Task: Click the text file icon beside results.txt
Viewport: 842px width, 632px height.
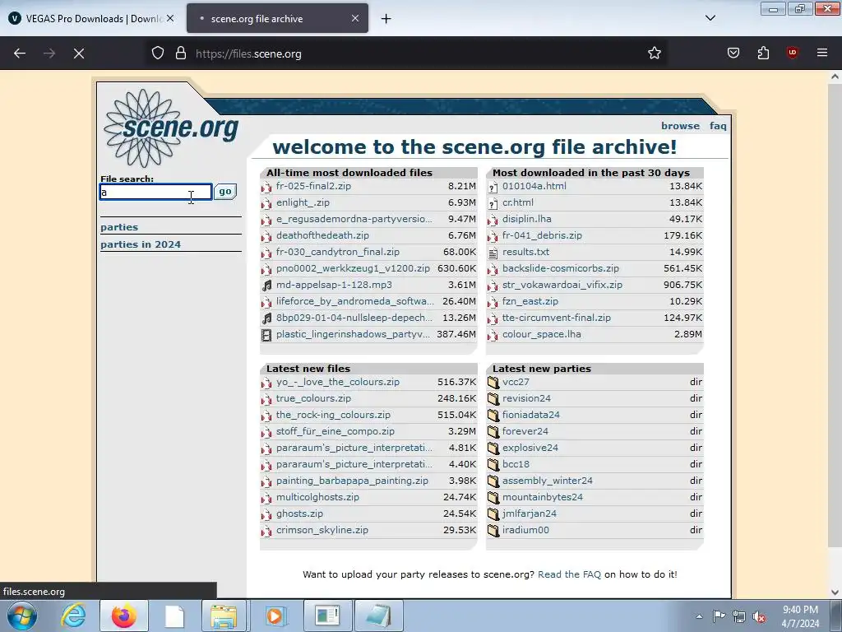Action: coord(493,253)
